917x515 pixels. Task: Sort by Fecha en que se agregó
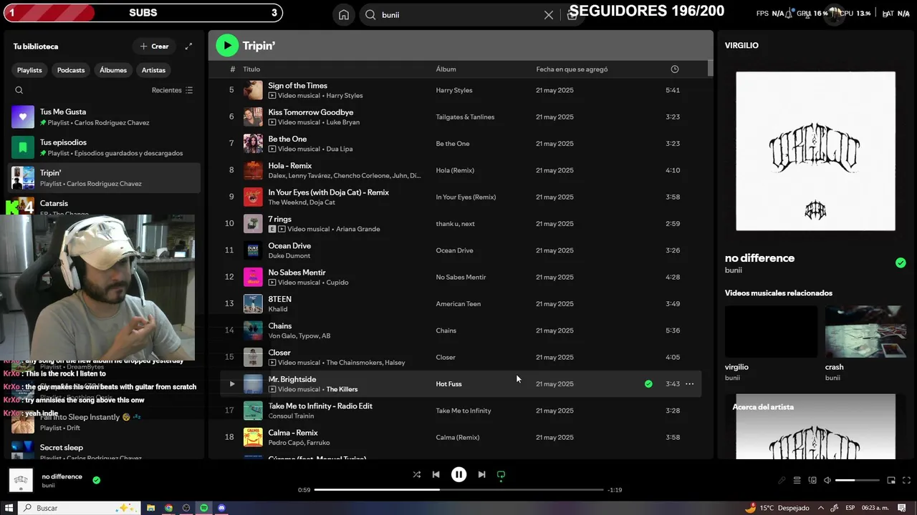pyautogui.click(x=572, y=69)
